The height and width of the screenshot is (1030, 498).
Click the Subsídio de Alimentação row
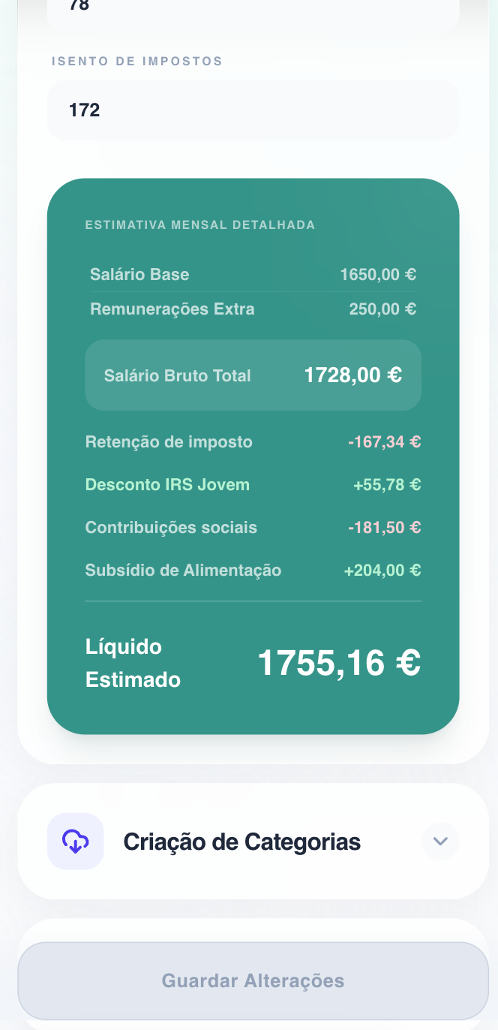pyautogui.click(x=253, y=570)
